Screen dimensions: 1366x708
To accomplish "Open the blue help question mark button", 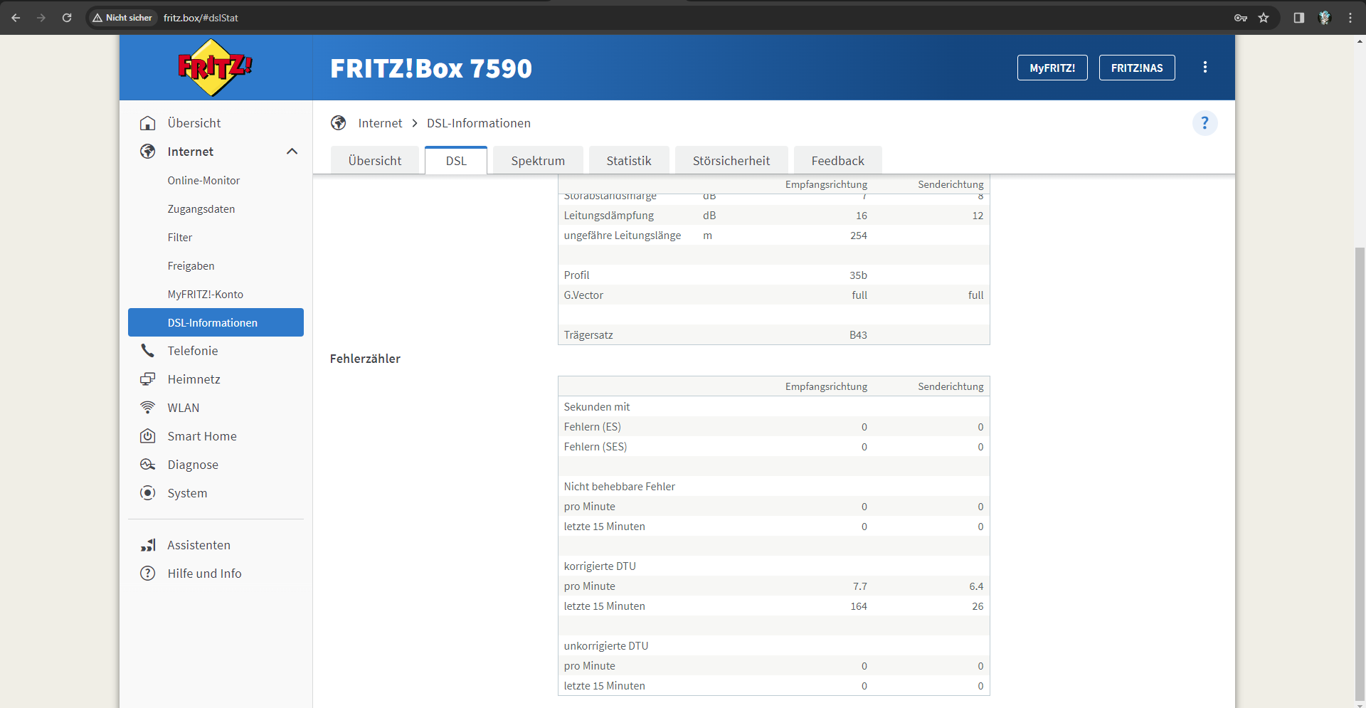I will tap(1204, 123).
